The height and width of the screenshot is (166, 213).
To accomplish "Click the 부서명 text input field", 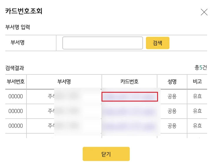I will pyautogui.click(x=103, y=43).
